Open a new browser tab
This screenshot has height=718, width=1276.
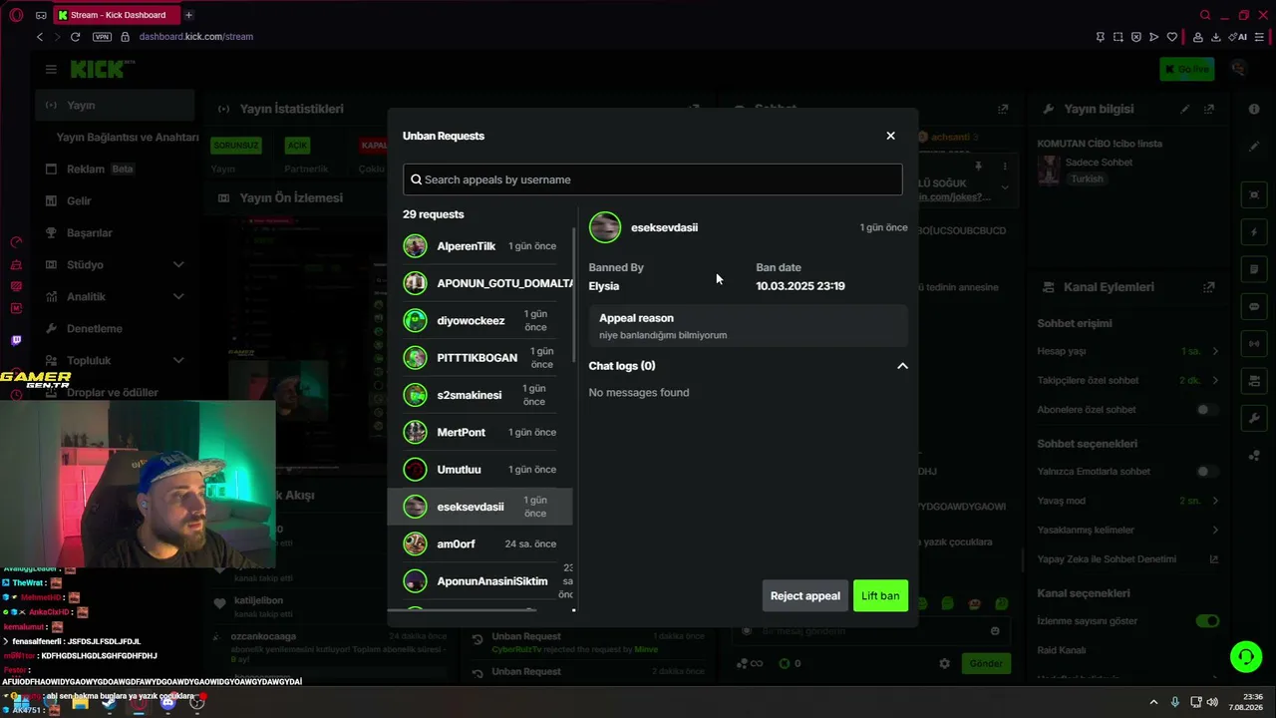tap(188, 15)
